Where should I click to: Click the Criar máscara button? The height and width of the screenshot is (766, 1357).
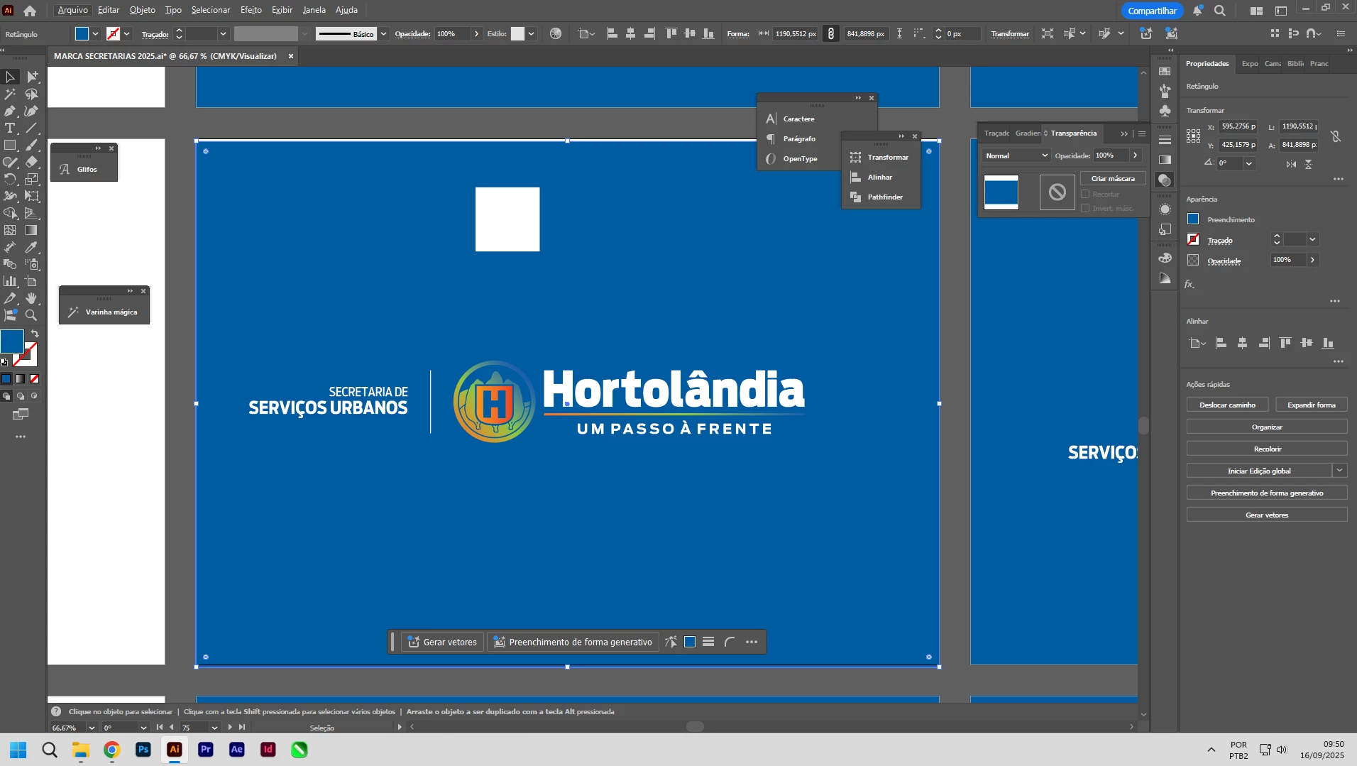1113,179
